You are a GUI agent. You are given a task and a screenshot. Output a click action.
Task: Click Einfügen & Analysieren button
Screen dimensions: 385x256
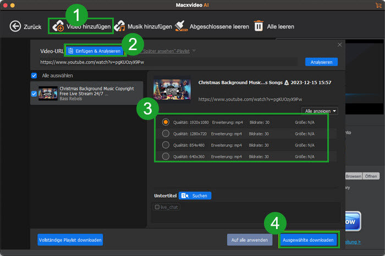[95, 51]
